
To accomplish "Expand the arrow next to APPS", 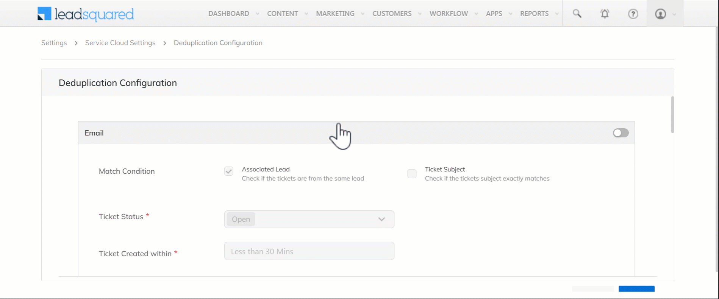I will pos(510,14).
